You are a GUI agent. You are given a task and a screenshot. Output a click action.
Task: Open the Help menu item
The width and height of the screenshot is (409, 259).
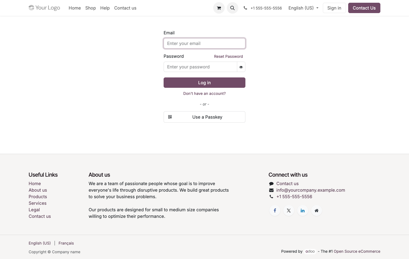tap(105, 8)
